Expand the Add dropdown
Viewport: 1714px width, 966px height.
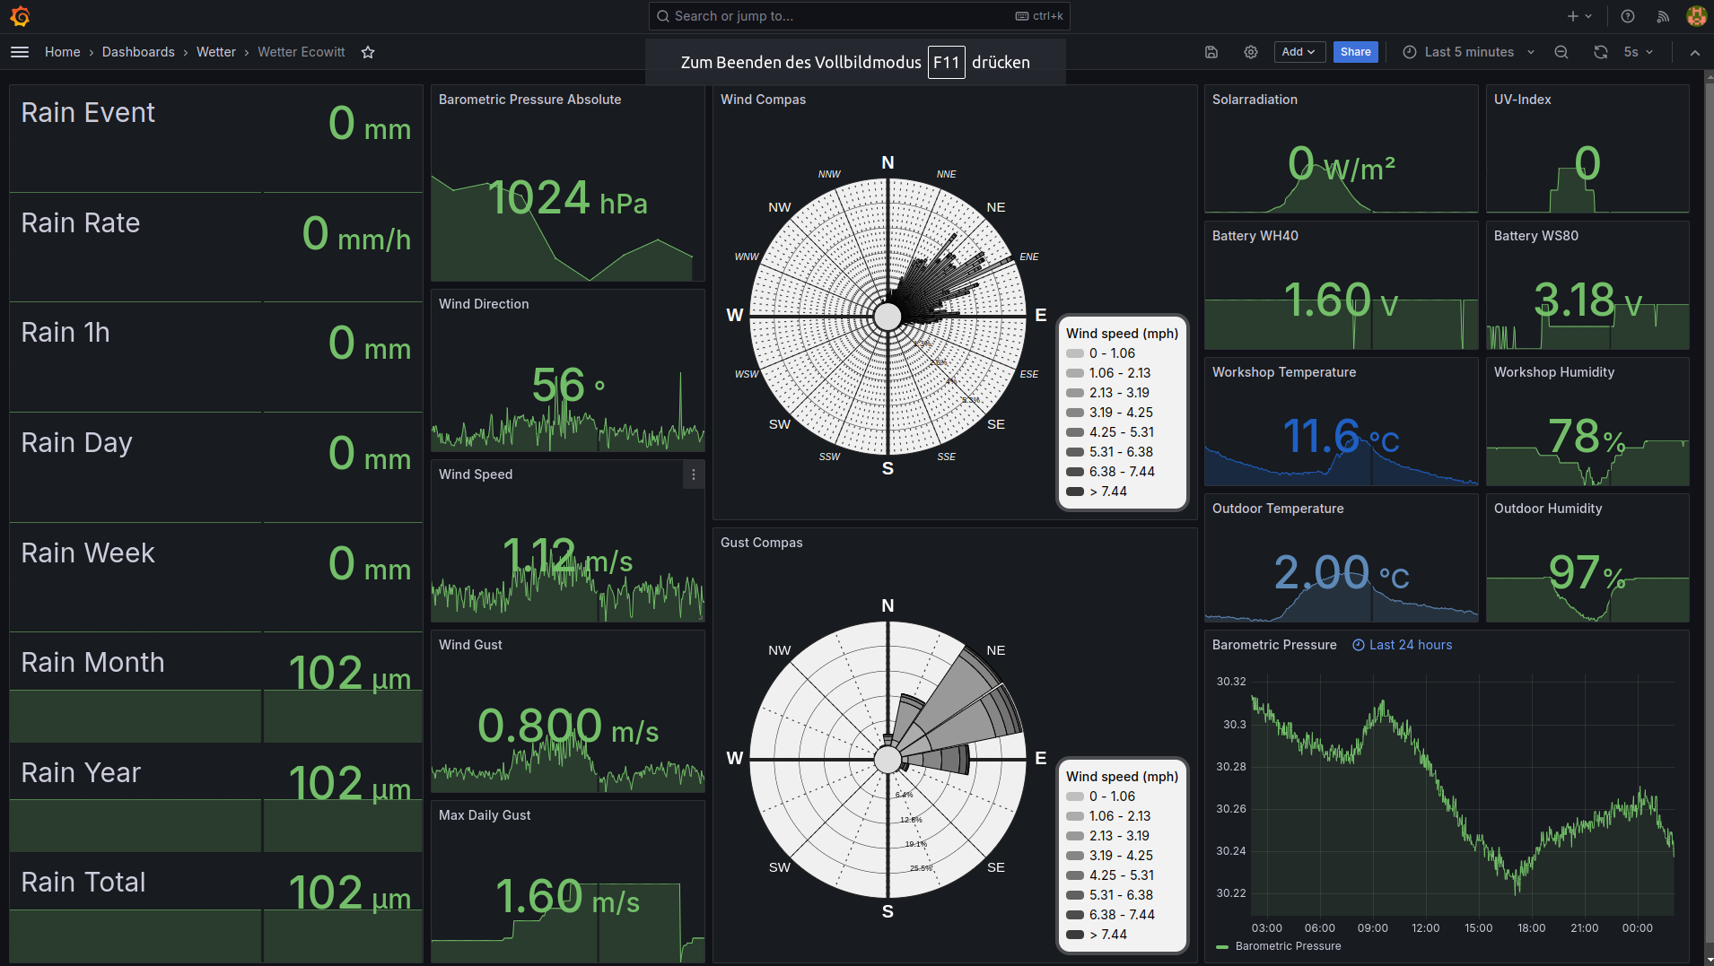(1299, 52)
